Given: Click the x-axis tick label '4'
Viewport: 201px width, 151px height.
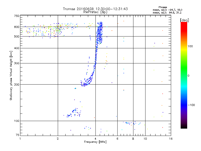Looking at the screenshot, I should click(x=95, y=139).
